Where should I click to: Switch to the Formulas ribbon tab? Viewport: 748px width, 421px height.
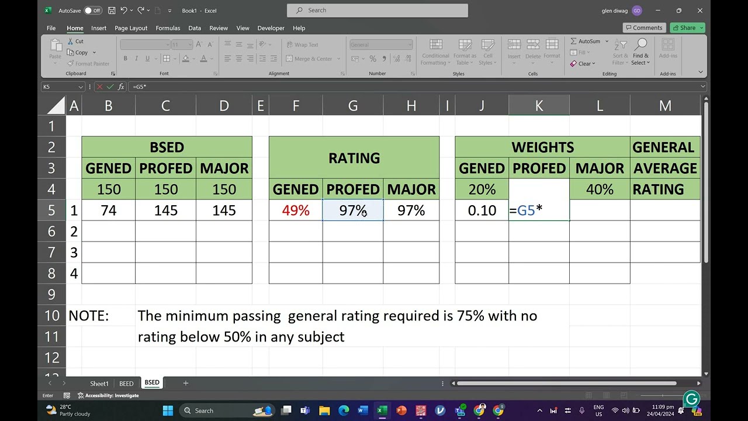click(168, 28)
